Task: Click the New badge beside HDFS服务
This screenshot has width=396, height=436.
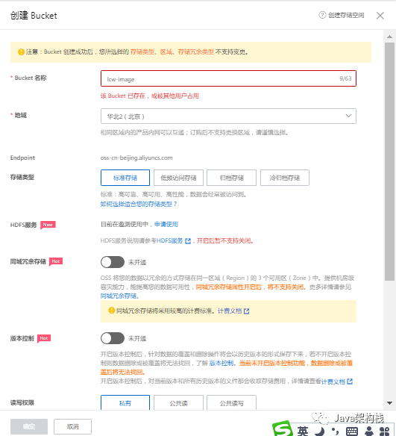Action: tap(48, 225)
